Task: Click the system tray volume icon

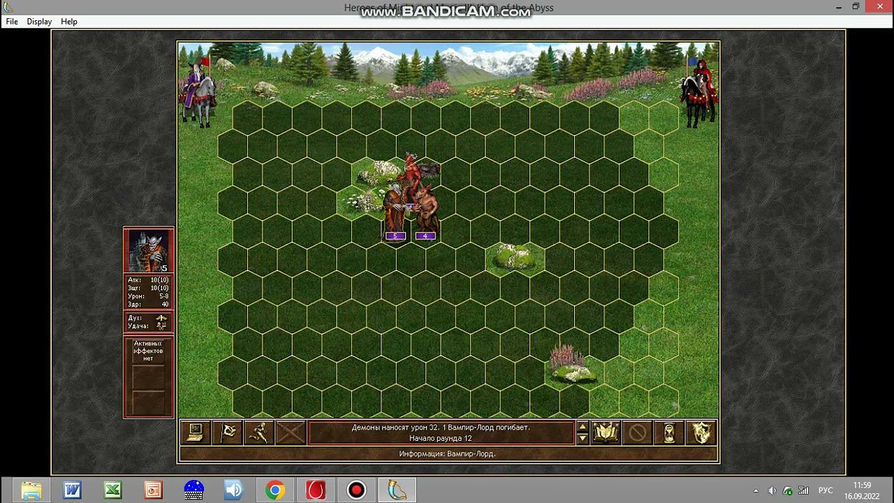Action: 772,490
